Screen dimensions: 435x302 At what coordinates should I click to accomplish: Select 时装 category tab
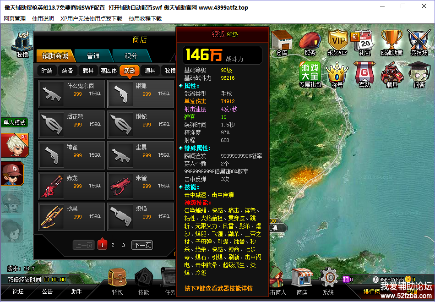point(47,71)
